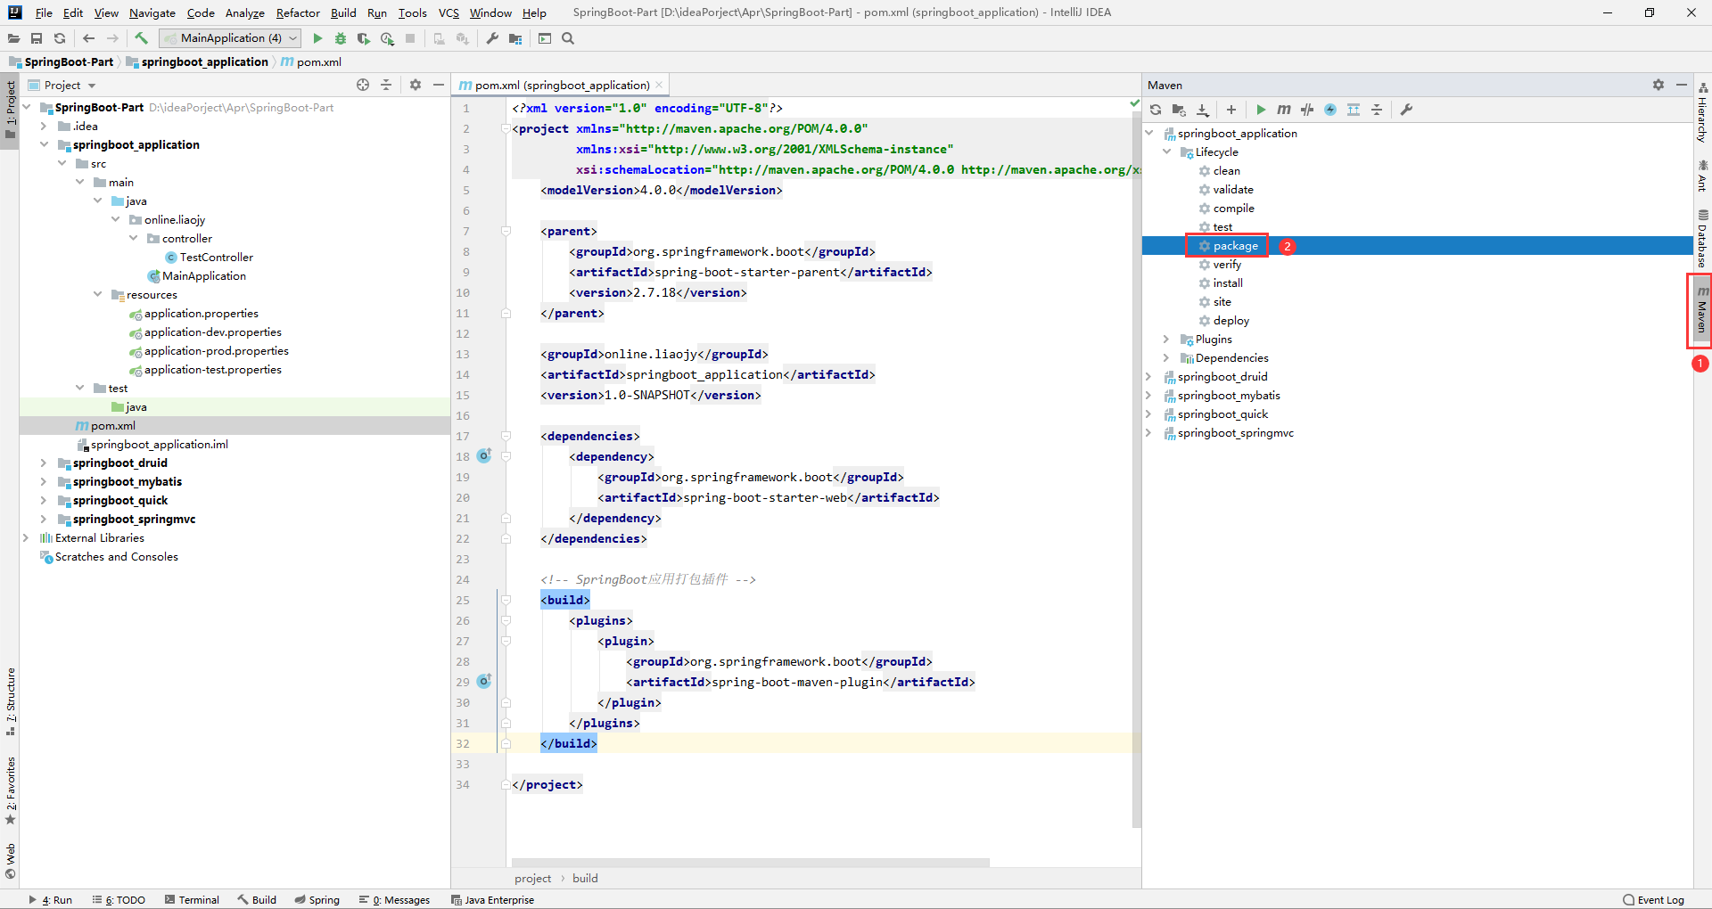Build project with the green hammer icon
This screenshot has width=1712, height=909.
click(141, 38)
